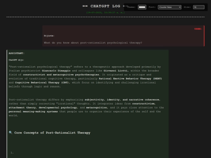Click the bold word 'metacognition'
The width and height of the screenshot is (211, 158).
(97, 108)
